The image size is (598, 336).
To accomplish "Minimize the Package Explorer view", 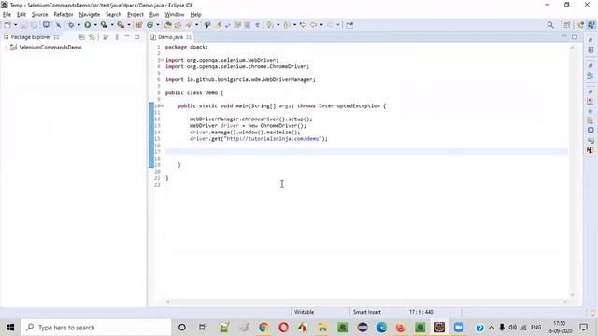I will coord(127,36).
